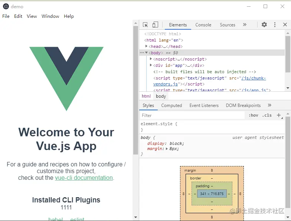Open the Edit menu
Screen dimensions: 291x221
click(x=18, y=16)
